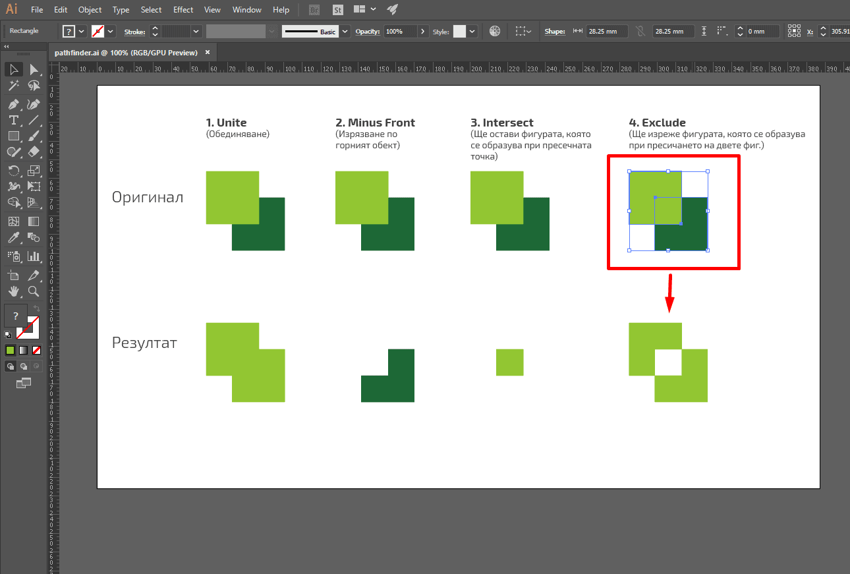
Task: Click the fill color box in tools panel
Action: pos(16,316)
